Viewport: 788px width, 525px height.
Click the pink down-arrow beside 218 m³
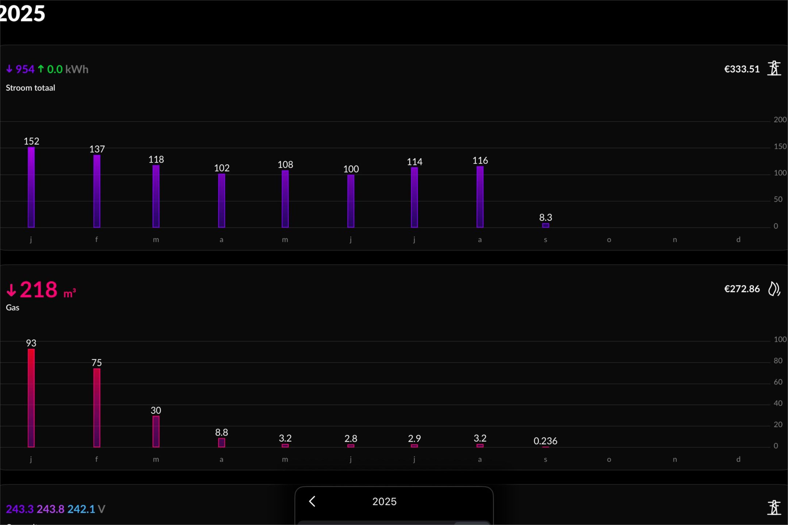coord(11,291)
